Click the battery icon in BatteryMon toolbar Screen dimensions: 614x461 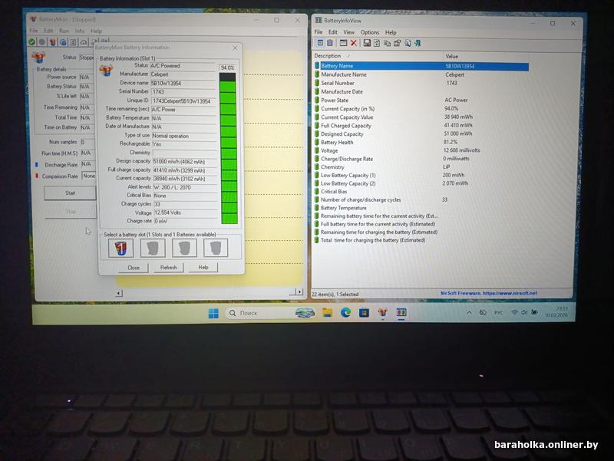(x=52, y=42)
